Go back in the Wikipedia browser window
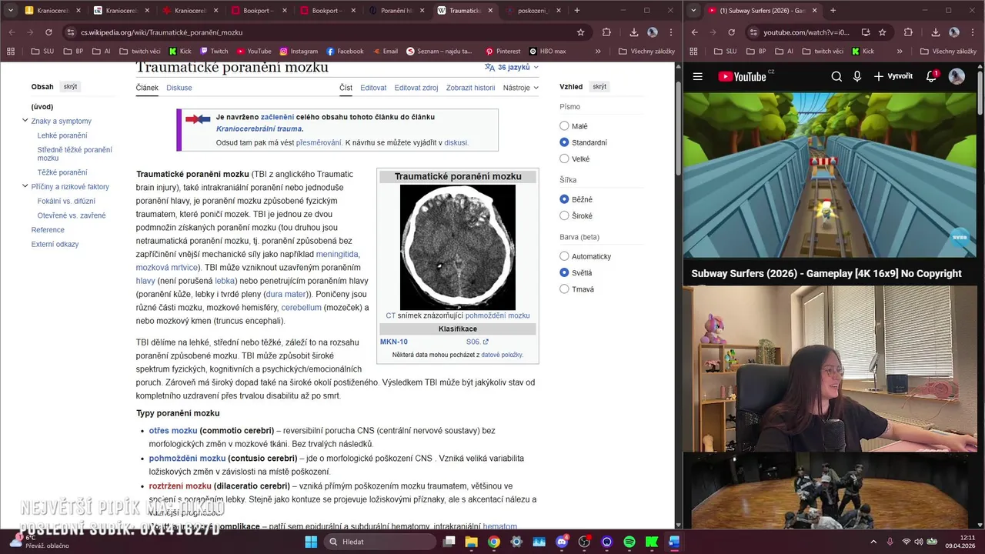This screenshot has width=985, height=554. point(11,32)
